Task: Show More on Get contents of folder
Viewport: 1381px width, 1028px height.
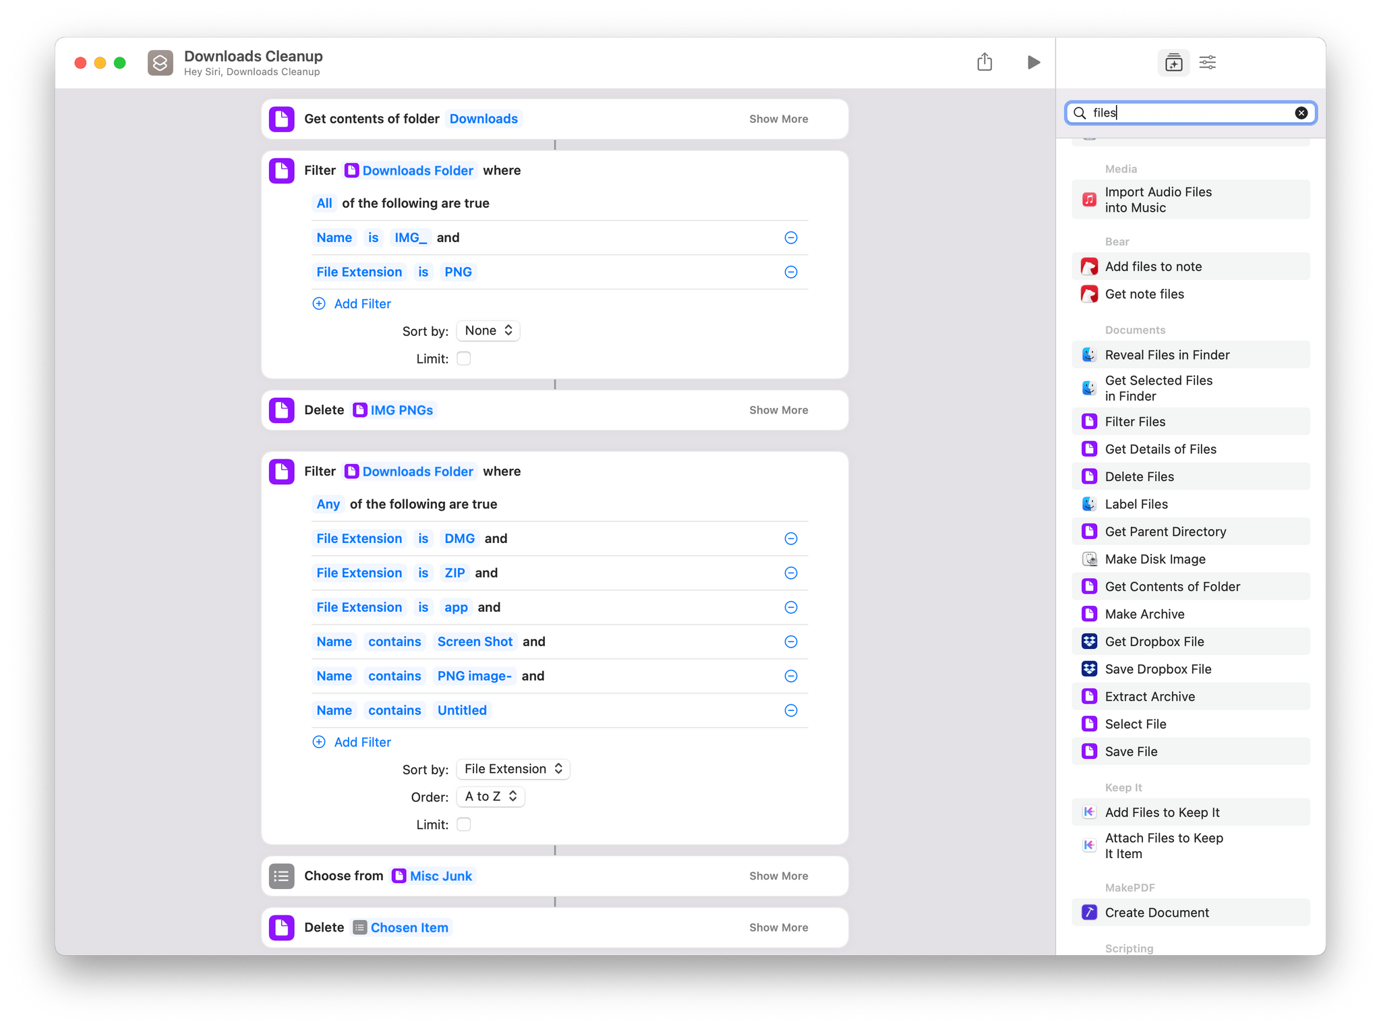Action: click(778, 119)
